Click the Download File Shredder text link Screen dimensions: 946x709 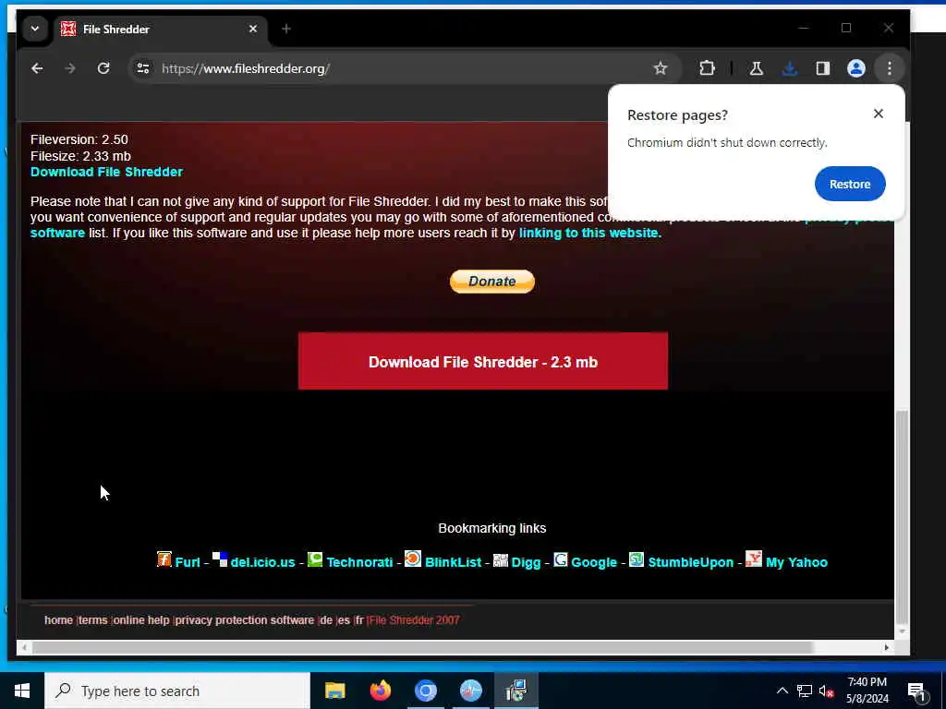[106, 172]
